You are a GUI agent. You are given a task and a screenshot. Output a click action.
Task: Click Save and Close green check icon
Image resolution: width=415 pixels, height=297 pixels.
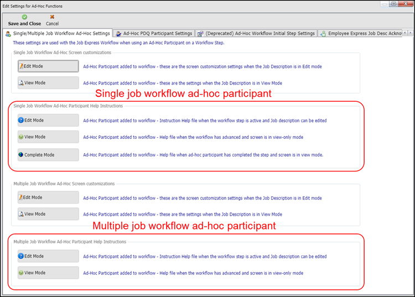point(24,17)
